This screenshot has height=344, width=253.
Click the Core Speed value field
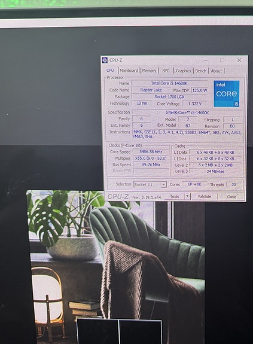tap(151, 152)
